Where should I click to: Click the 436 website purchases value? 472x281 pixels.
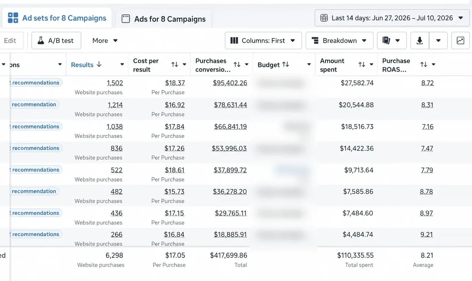tap(117, 213)
